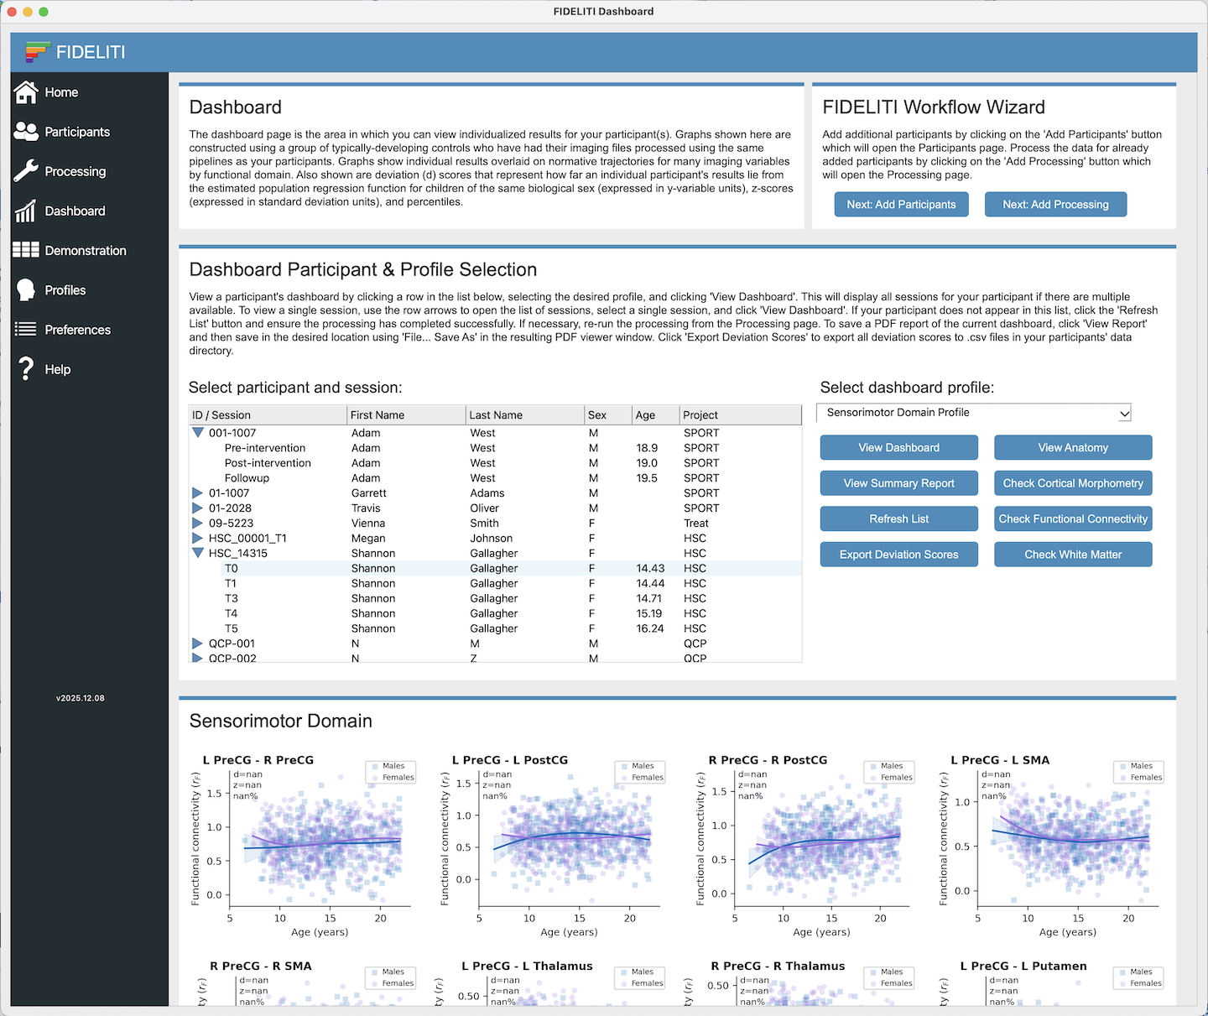Image resolution: width=1208 pixels, height=1016 pixels.
Task: Click the Help question mark icon
Action: point(26,369)
